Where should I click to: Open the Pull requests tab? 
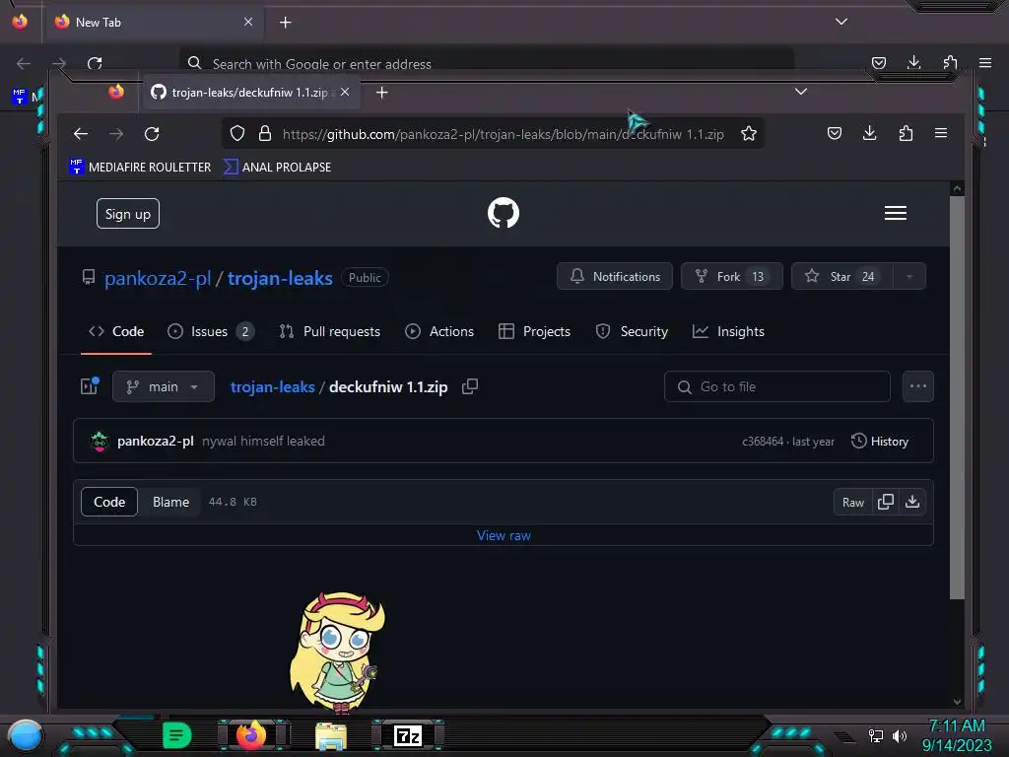(x=329, y=331)
